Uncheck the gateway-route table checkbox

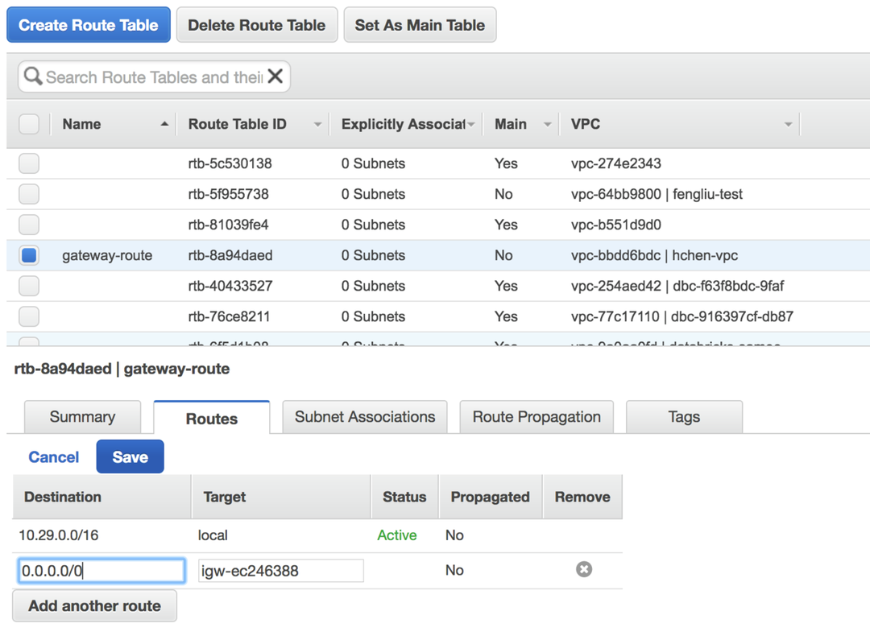pos(29,255)
